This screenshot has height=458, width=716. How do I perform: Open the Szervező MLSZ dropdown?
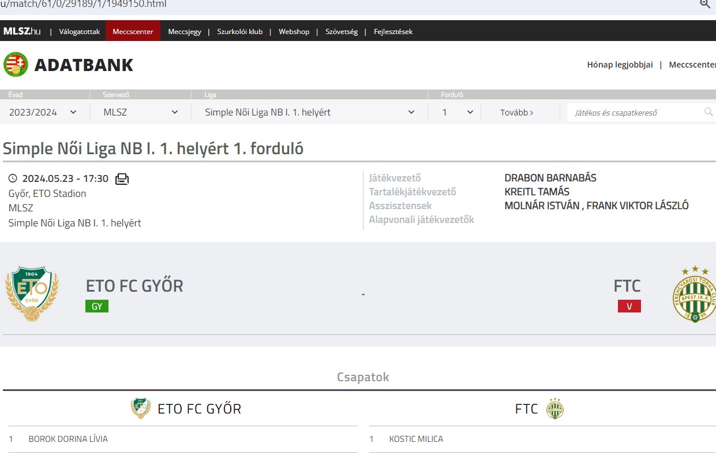140,112
